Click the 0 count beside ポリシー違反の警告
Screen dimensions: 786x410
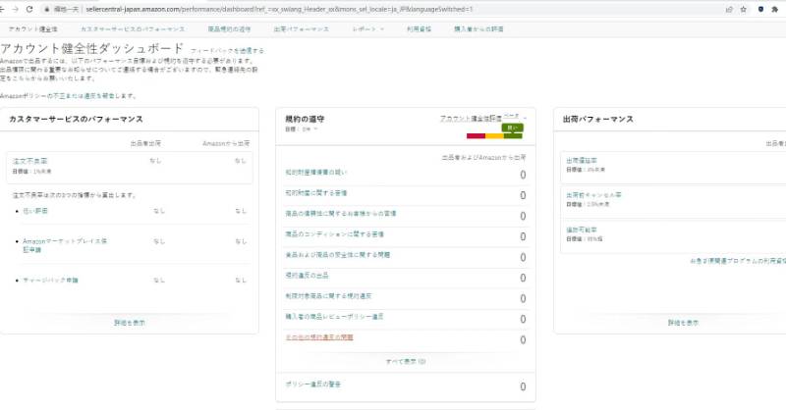[523, 386]
